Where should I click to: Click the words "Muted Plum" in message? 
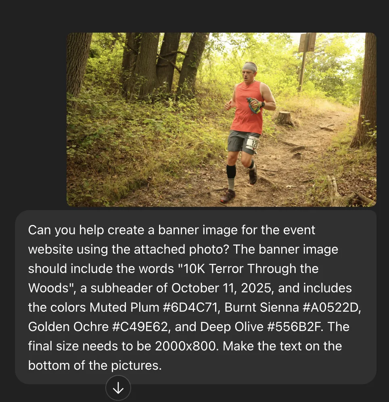pos(124,307)
